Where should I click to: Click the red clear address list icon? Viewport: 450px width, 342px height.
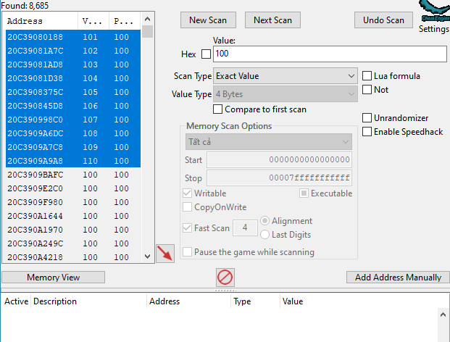[x=225, y=277]
